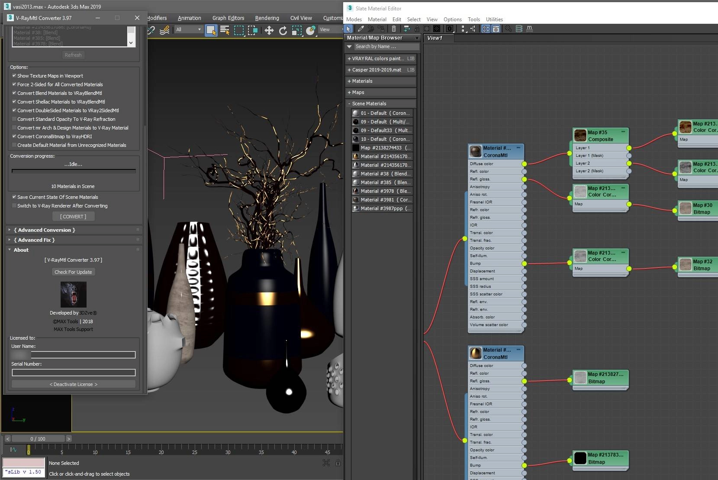Click the Select by Name icon
This screenshot has width=718, height=480.
click(x=225, y=30)
